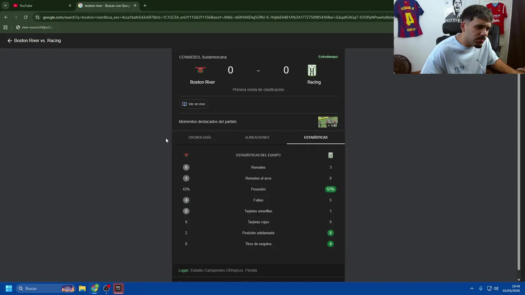The width and height of the screenshot is (525, 295).
Task: Open the apps grid in the bookmarks bar
Action: pos(5,27)
